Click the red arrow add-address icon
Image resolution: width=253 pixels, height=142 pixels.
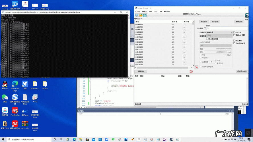click(x=197, y=67)
